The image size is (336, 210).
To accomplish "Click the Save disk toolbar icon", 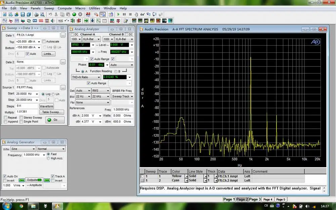I will (x=23, y=14).
